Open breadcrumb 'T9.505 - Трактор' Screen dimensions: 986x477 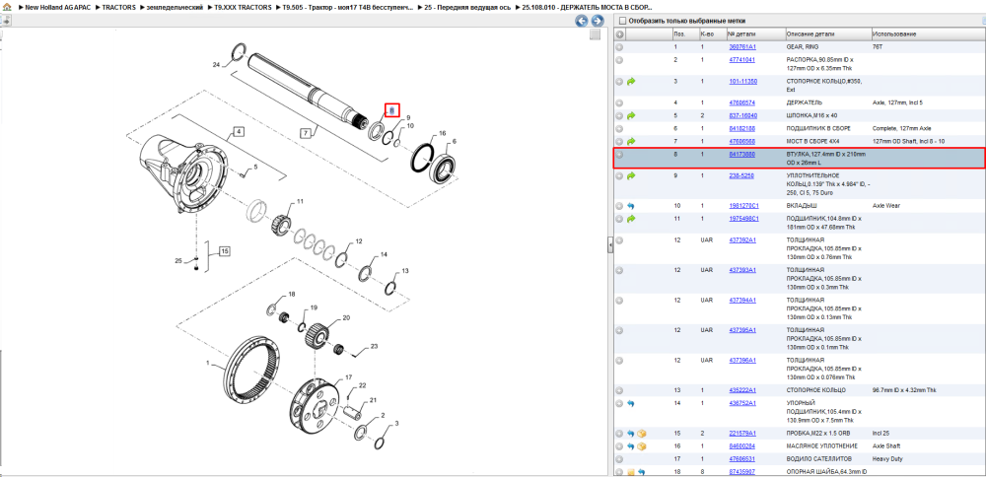point(348,7)
